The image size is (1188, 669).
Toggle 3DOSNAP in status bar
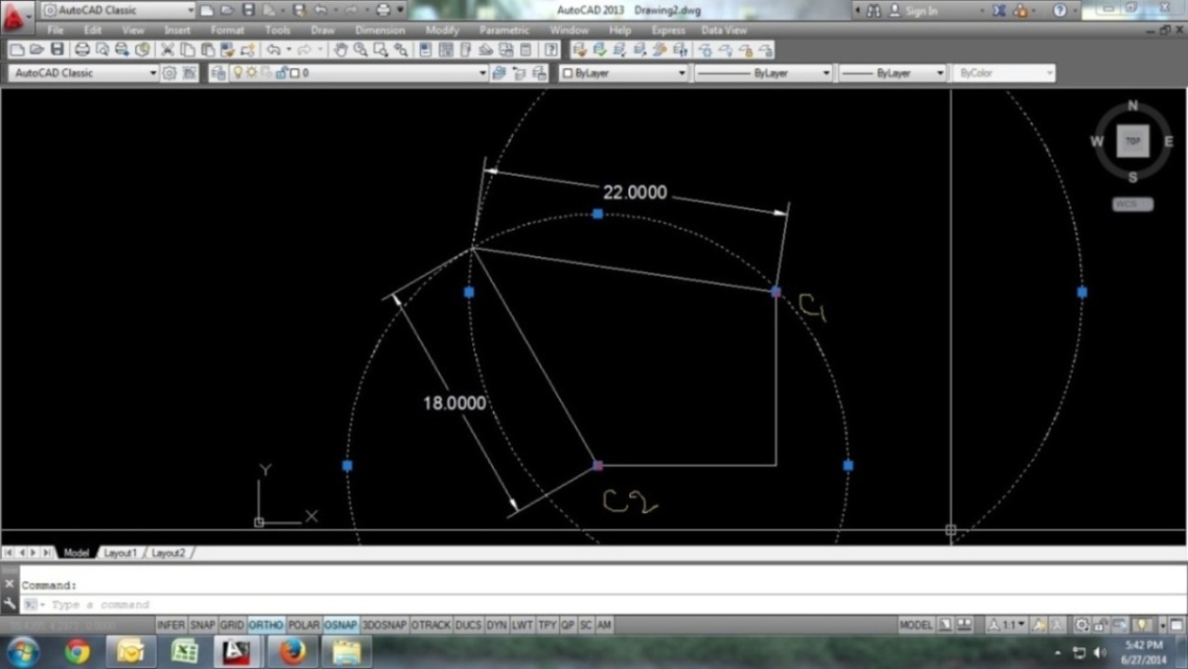tap(385, 625)
